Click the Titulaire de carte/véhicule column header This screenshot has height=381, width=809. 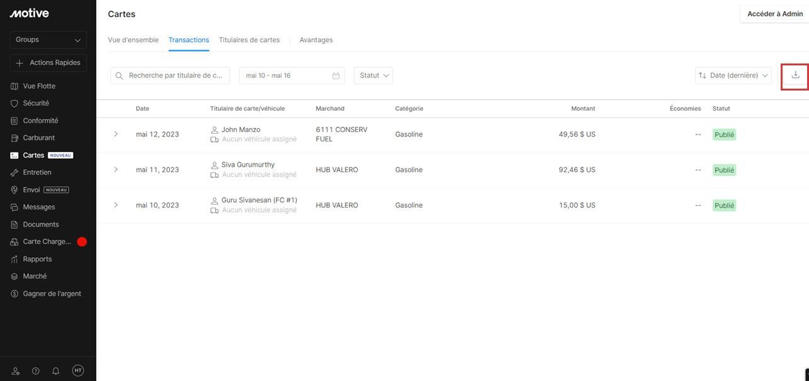point(247,109)
